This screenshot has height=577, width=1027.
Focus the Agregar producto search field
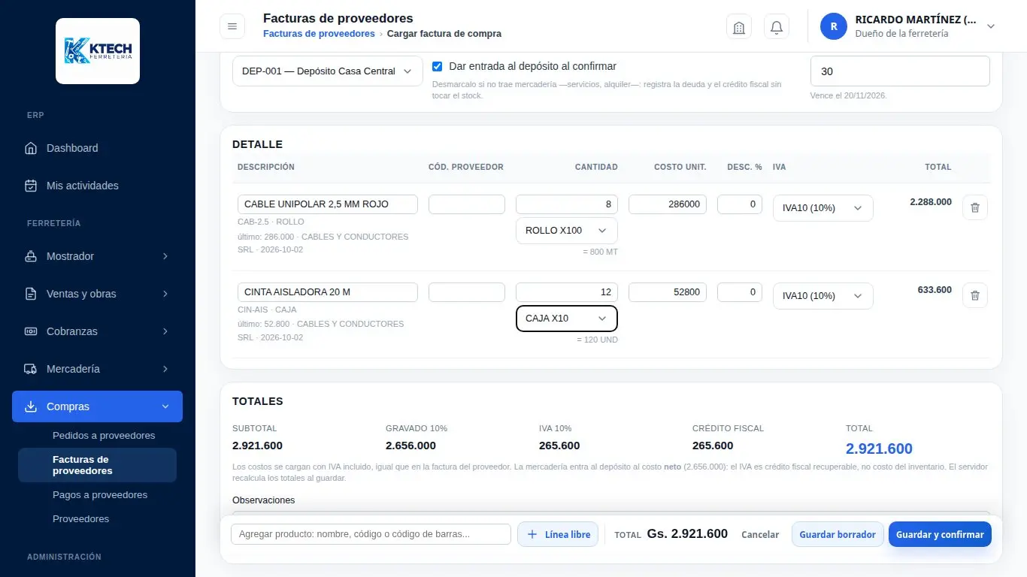[x=371, y=534]
